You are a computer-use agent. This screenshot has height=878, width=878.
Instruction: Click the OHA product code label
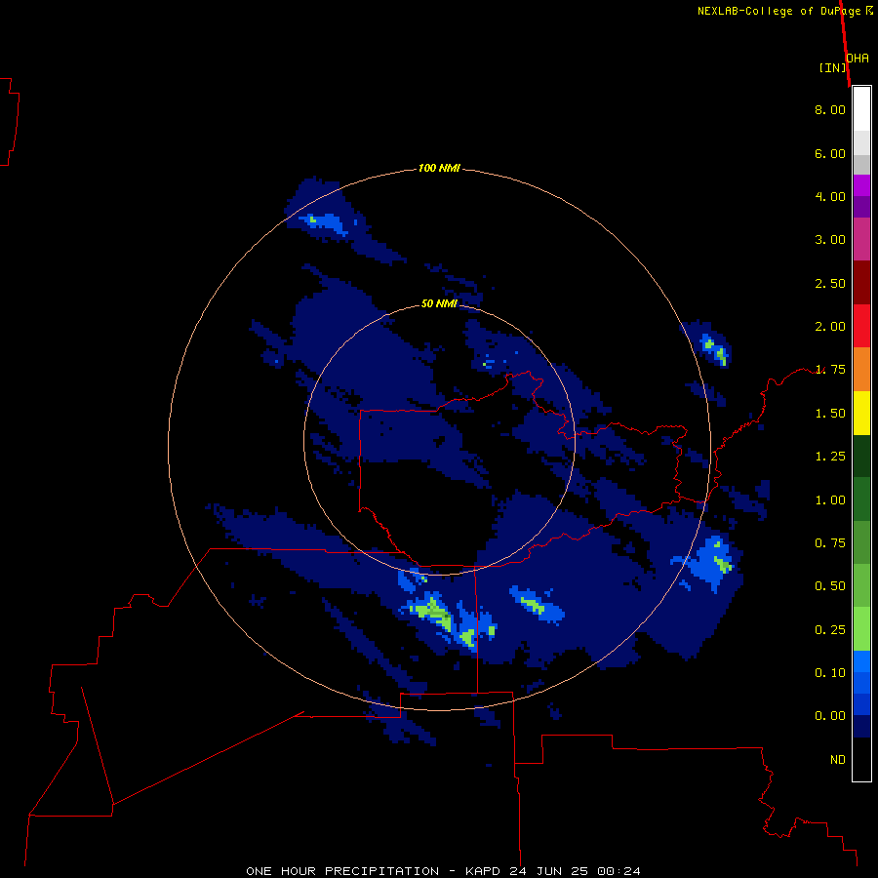[858, 59]
